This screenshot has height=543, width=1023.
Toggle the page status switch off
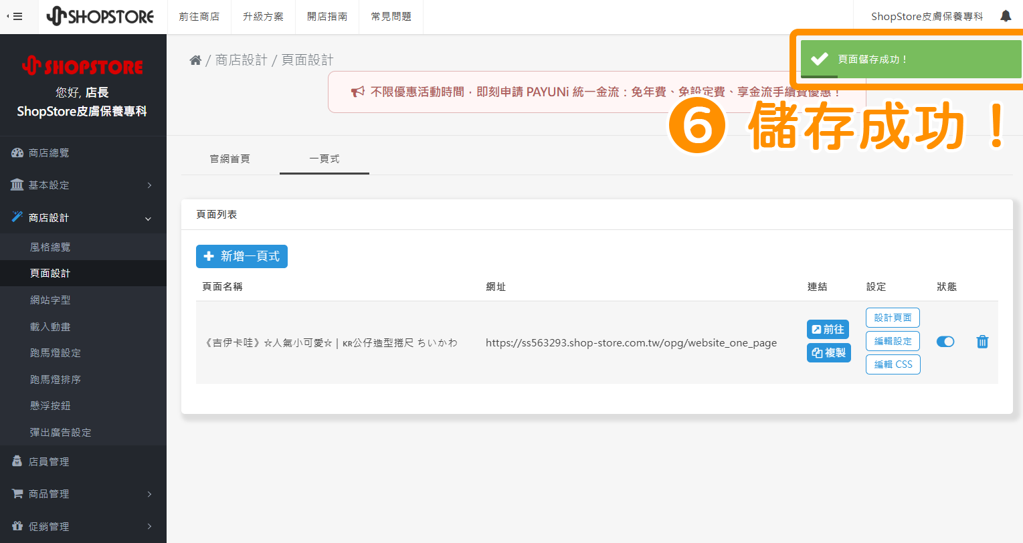pos(945,342)
